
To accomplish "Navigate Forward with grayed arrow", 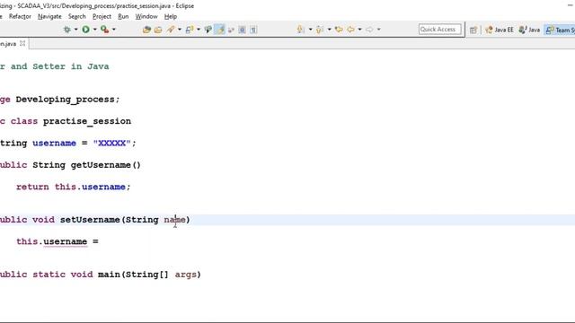I will (x=369, y=30).
